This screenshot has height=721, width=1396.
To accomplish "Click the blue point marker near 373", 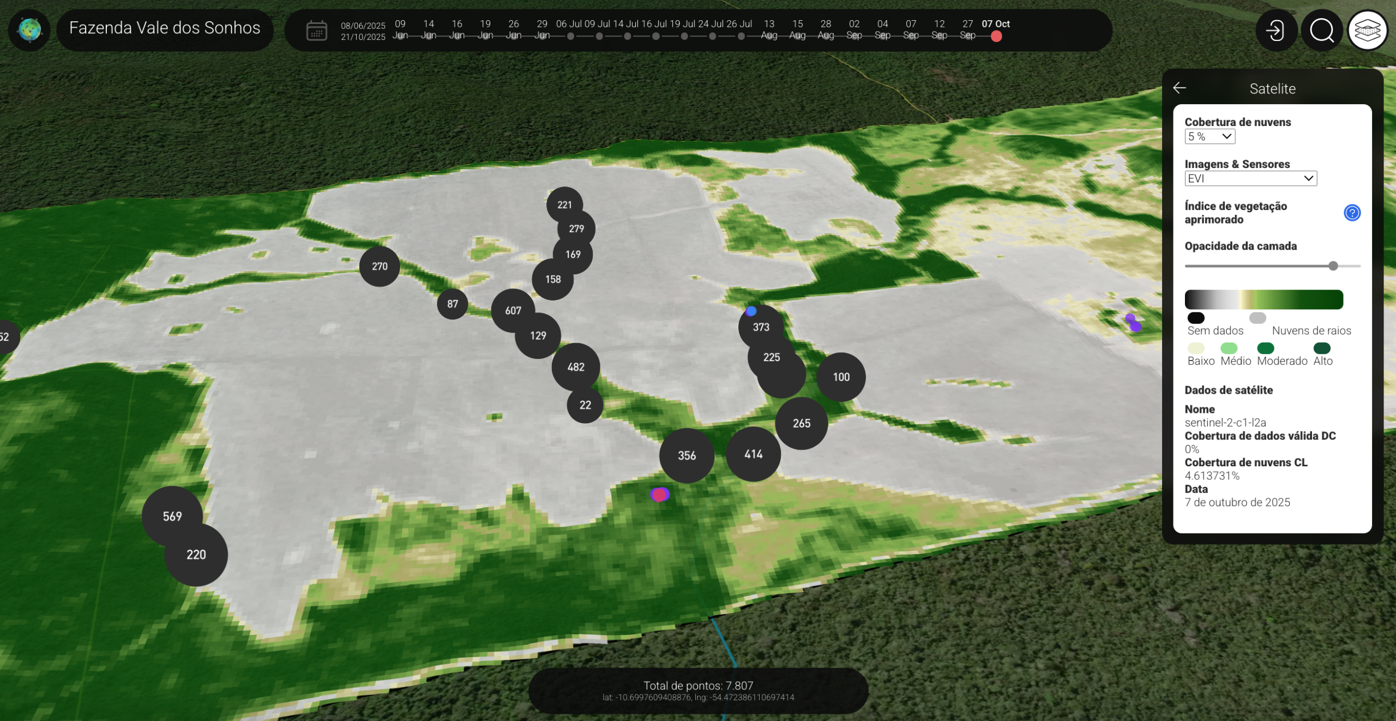I will [x=751, y=311].
